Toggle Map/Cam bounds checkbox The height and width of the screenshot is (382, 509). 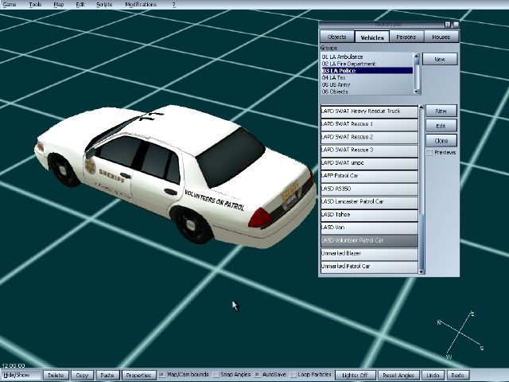coord(161,375)
